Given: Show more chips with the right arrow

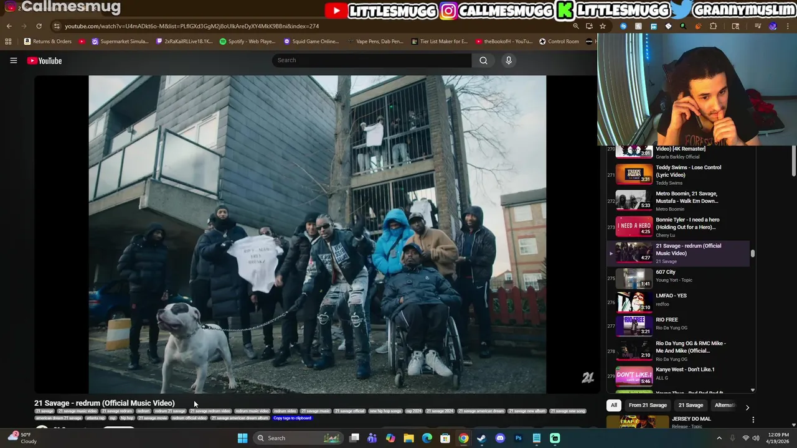Looking at the screenshot, I should point(747,408).
